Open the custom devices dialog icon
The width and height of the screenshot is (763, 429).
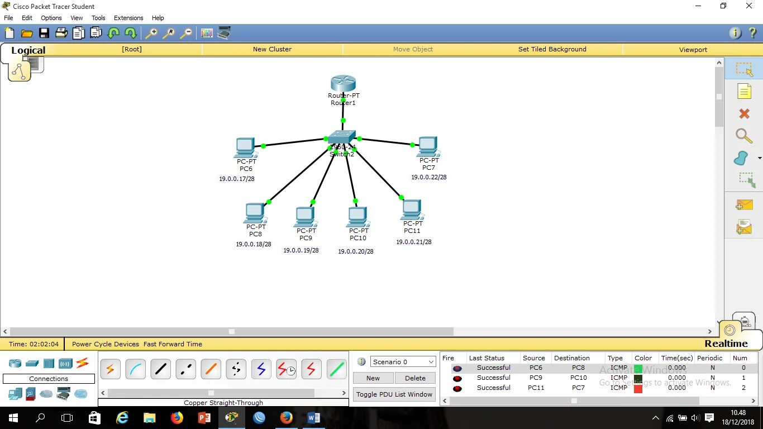click(x=224, y=33)
